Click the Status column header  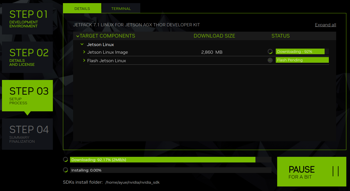[x=281, y=36]
